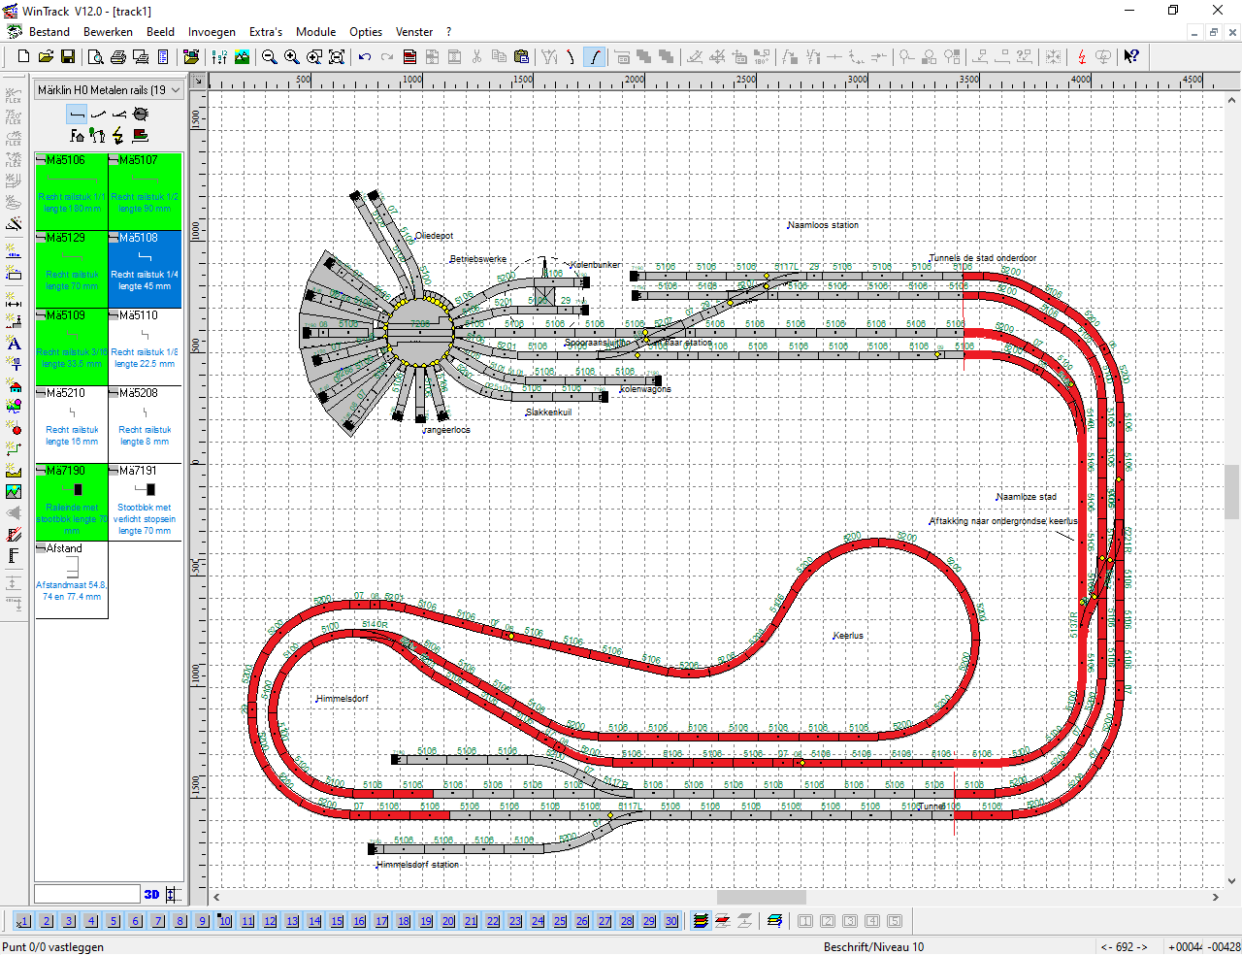Click the search field below the track list
Screen dimensions: 1242x955
(87, 894)
